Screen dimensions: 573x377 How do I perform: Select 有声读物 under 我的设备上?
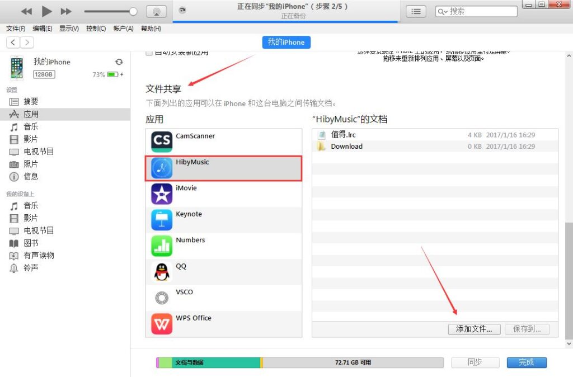click(65, 256)
